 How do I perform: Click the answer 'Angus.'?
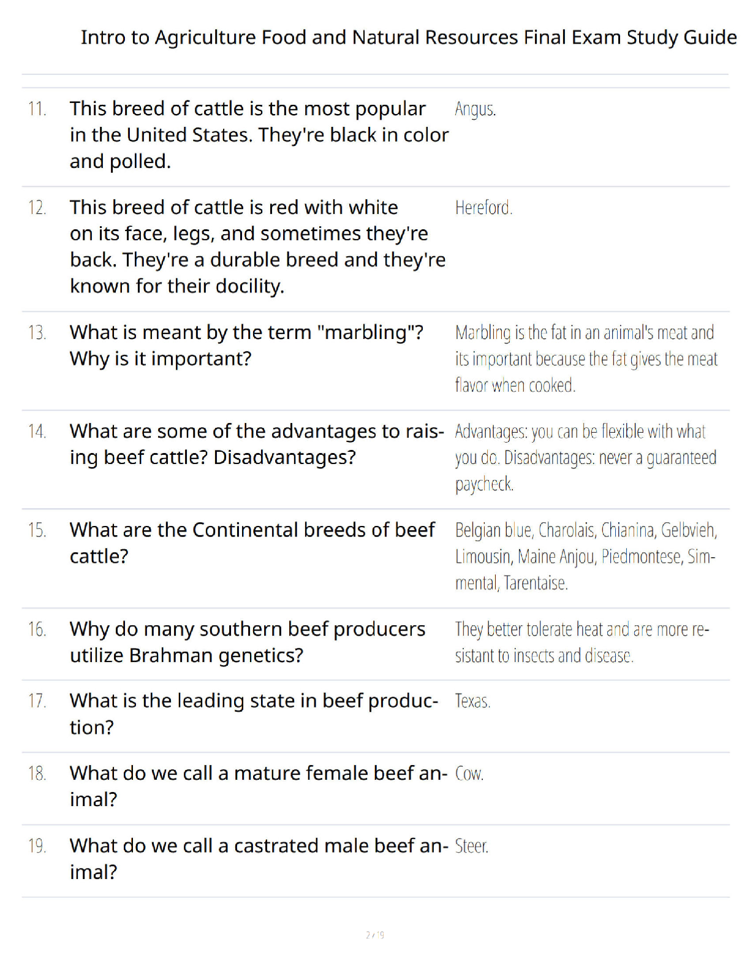(475, 109)
